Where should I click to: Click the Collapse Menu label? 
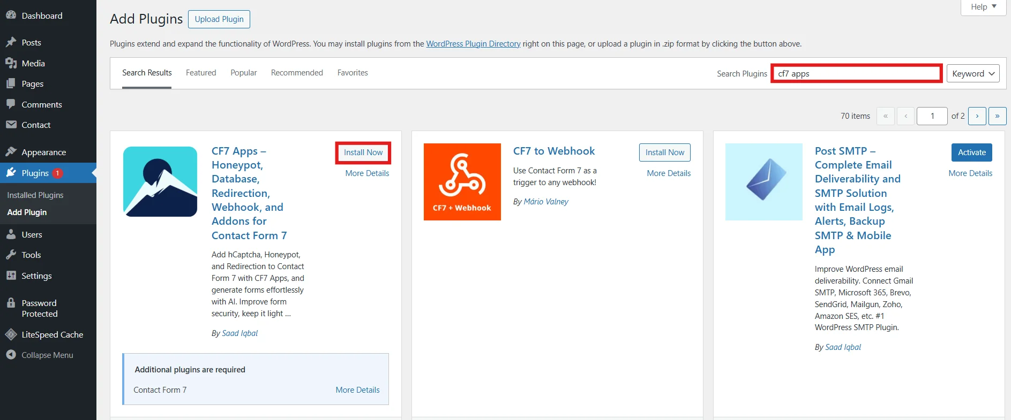click(47, 355)
